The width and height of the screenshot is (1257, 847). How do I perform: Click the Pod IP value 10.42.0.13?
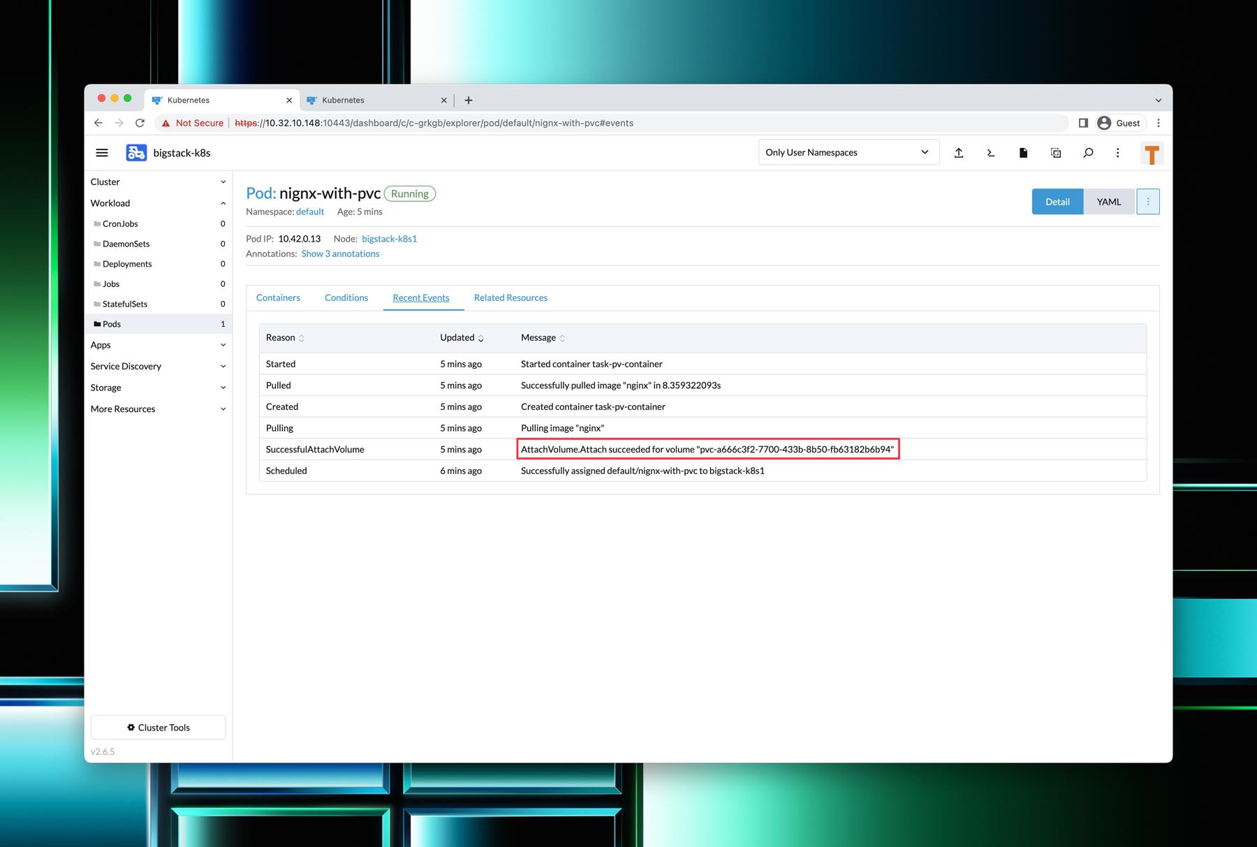coord(299,239)
